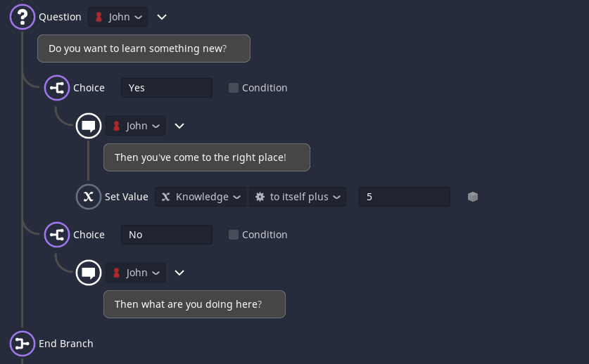The width and height of the screenshot is (589, 364).
Task: Click the gray cube icon beside value 5
Action: tap(473, 197)
